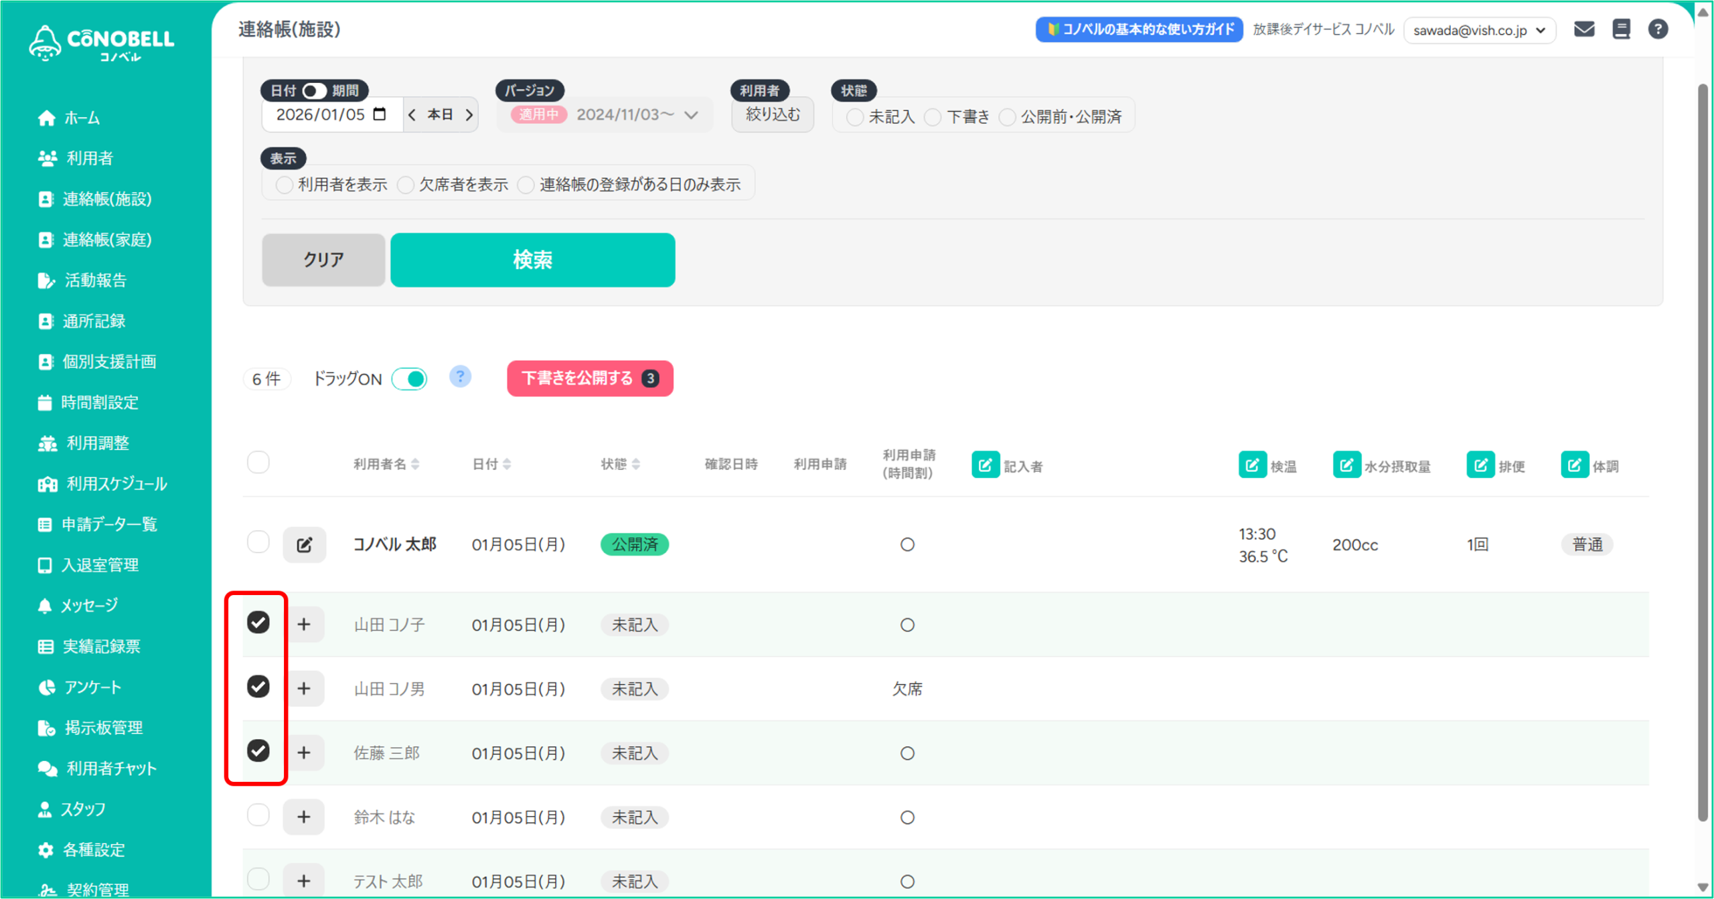The height and width of the screenshot is (899, 1714).
Task: Click the 水分摂取量 column edit icon
Action: (x=1346, y=465)
